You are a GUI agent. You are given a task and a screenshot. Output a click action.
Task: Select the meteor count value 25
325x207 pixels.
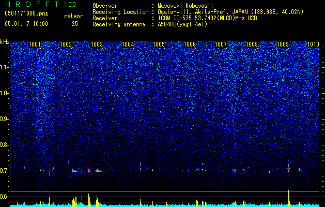click(75, 24)
